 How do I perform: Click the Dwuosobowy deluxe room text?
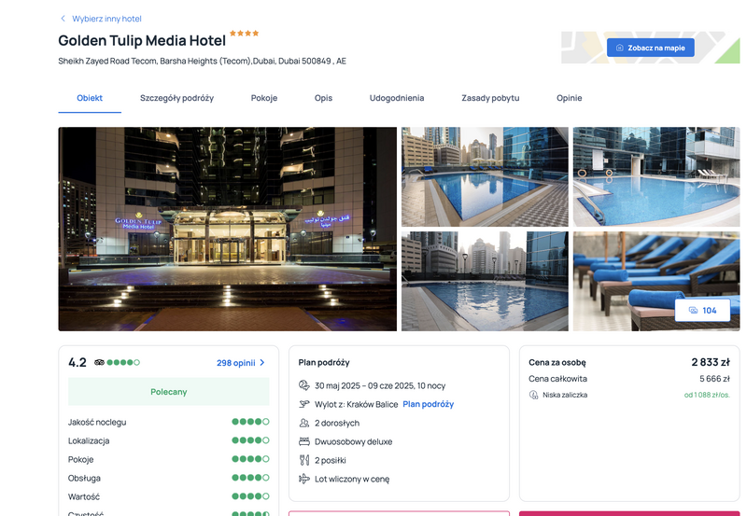(354, 441)
